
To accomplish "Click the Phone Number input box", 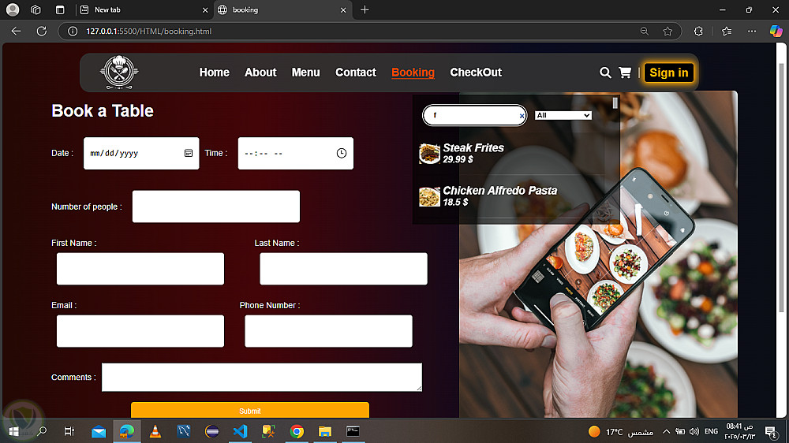I will [x=328, y=331].
